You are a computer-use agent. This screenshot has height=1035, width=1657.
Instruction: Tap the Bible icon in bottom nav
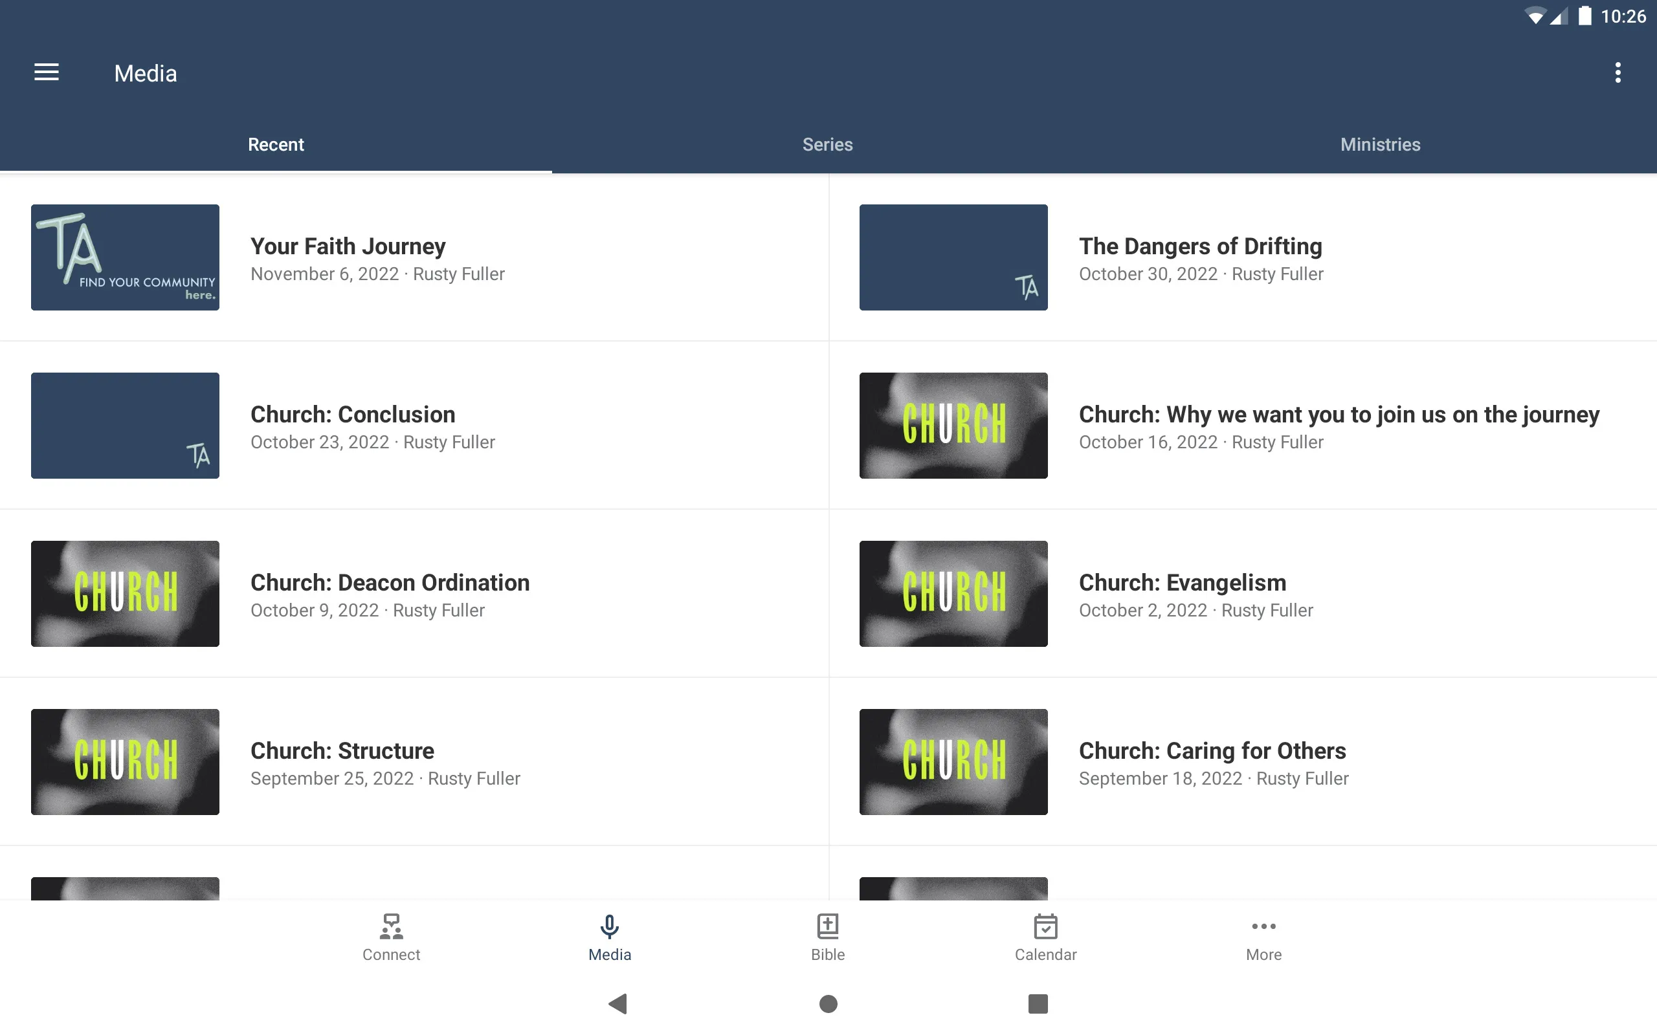pyautogui.click(x=828, y=937)
